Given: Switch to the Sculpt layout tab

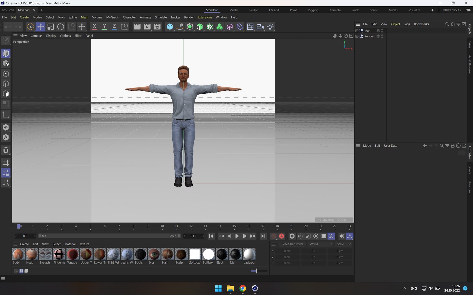Looking at the screenshot, I should (253, 10).
